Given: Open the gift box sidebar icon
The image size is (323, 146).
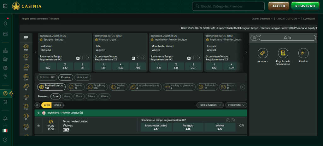Looking at the screenshot, I should point(5,59).
